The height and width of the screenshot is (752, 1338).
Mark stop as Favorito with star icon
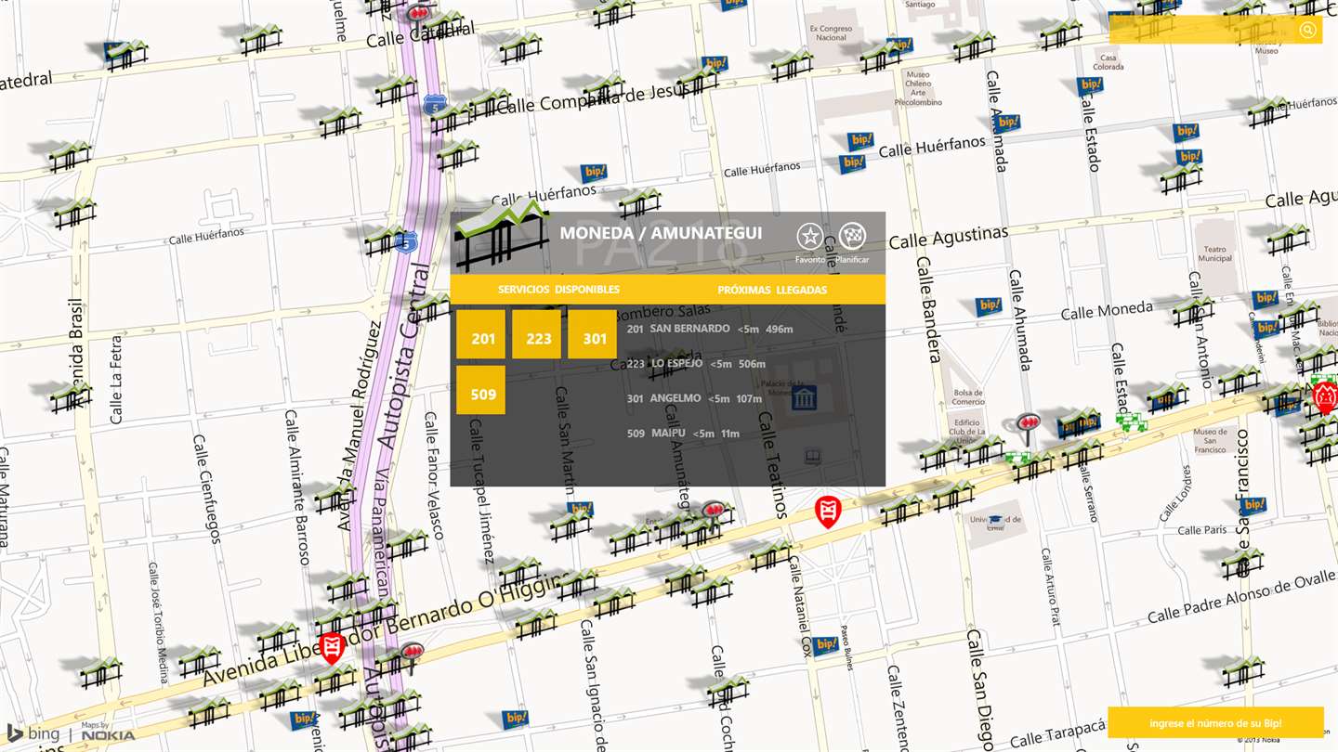click(809, 237)
